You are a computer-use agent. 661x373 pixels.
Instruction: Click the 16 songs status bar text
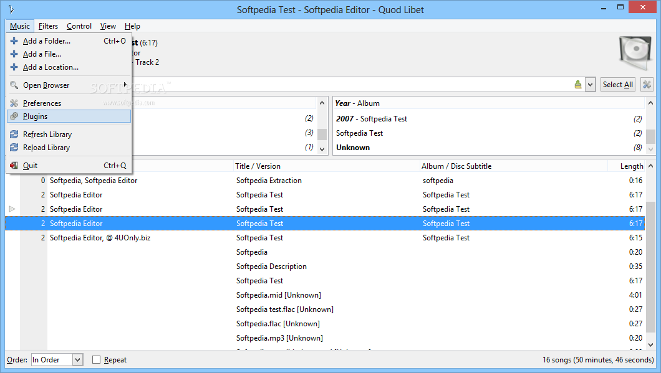point(598,359)
